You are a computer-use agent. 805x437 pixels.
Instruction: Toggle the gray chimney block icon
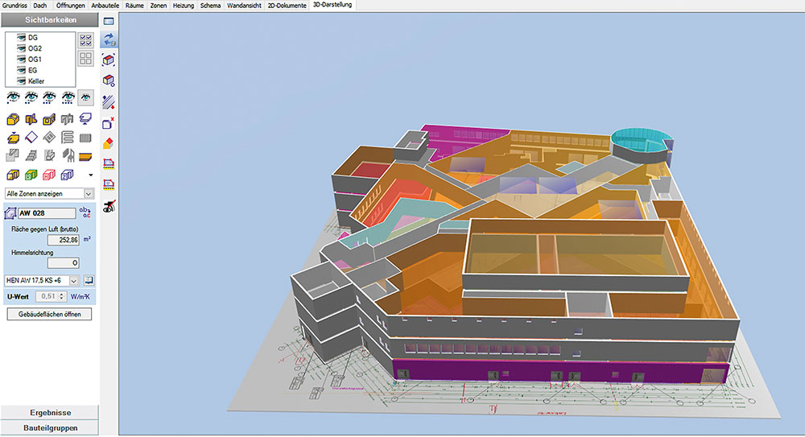[x=49, y=155]
